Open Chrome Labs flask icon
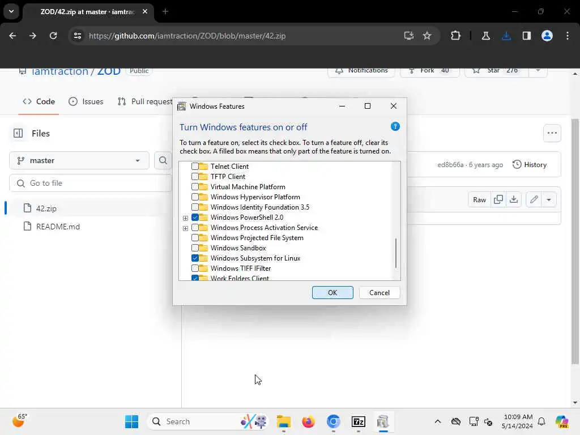This screenshot has height=435, width=580. point(485,36)
